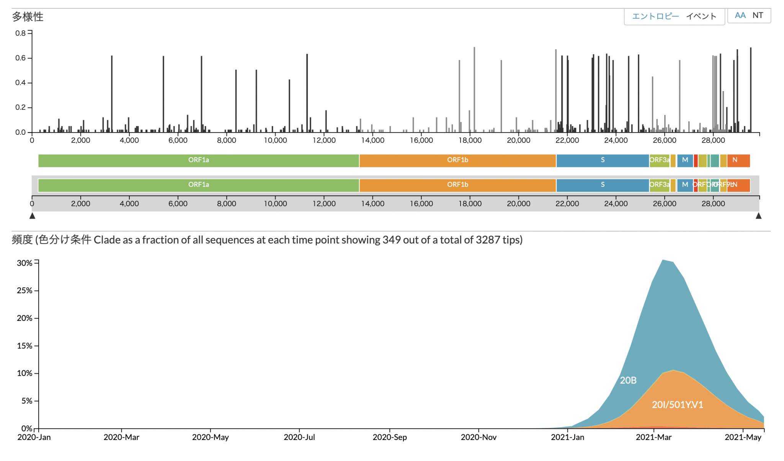This screenshot has width=784, height=461.
Task: Click the M gene block in upper track
Action: (685, 160)
